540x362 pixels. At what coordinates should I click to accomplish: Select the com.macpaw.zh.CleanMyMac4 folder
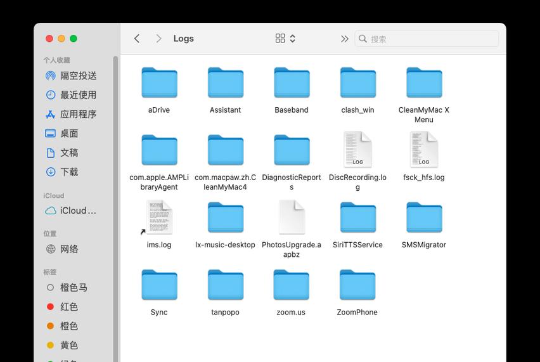225,150
